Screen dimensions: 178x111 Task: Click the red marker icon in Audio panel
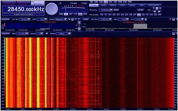[170, 19]
